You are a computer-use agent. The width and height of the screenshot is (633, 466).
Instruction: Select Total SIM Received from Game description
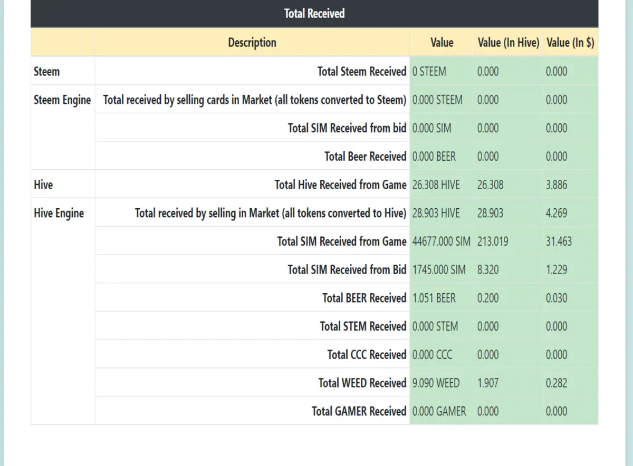(x=342, y=241)
